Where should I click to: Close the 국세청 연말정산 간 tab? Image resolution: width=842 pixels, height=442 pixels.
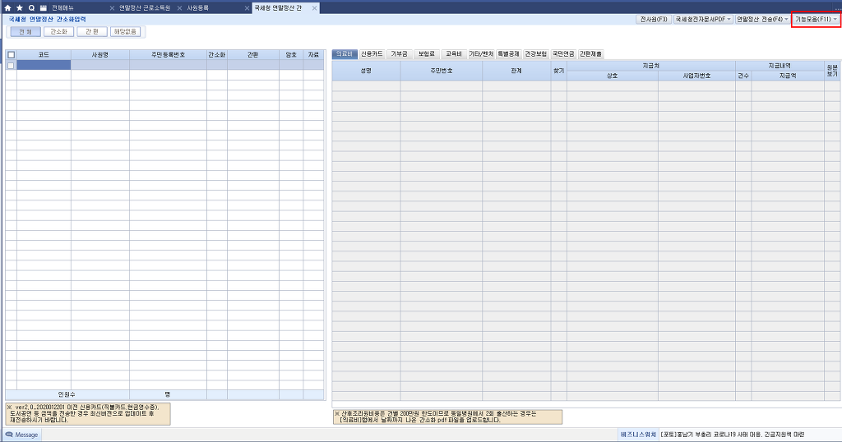315,7
